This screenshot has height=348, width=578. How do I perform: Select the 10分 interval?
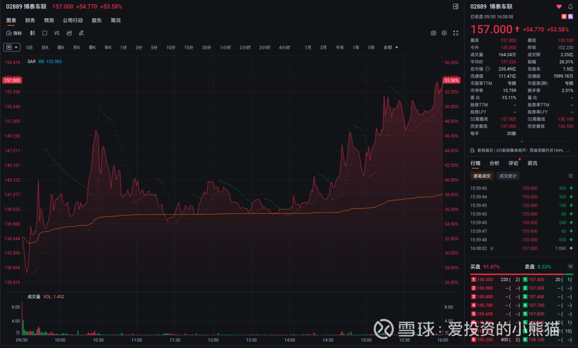[x=171, y=48]
